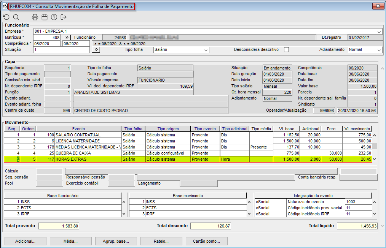
Task: Open the Tipo folha dropdown
Action: point(206,50)
